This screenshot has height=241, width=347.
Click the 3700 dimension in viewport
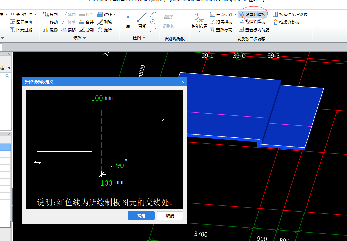201,234
